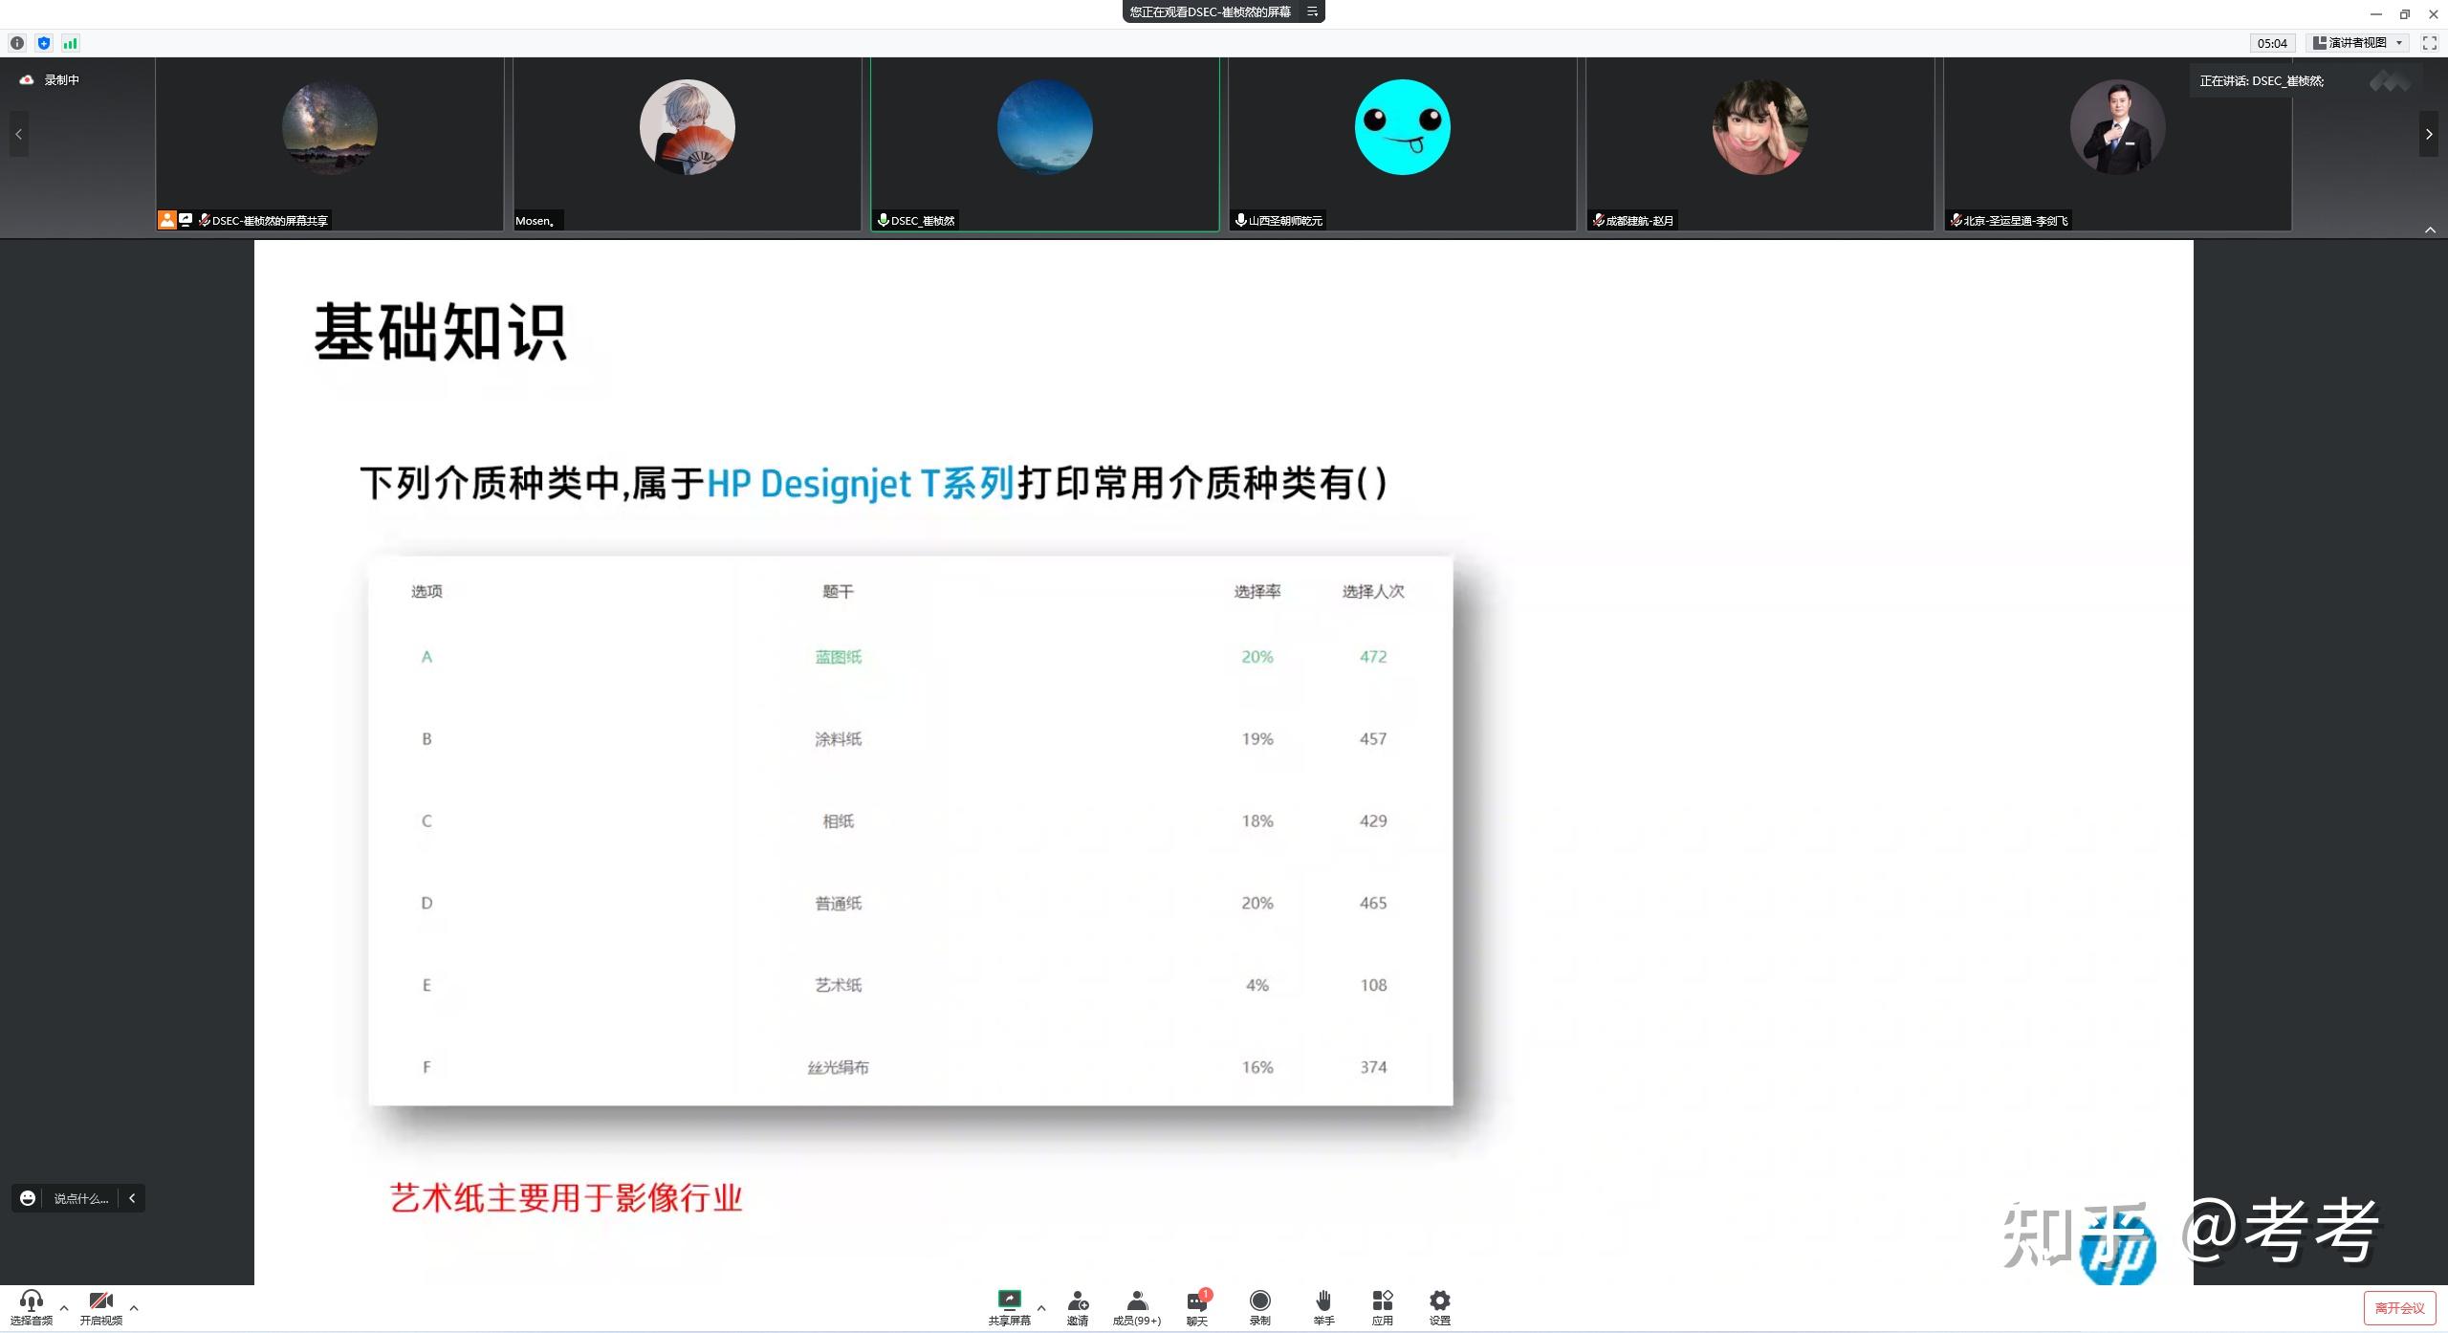Click the meeting info icon
The height and width of the screenshot is (1333, 2448).
coord(17,43)
